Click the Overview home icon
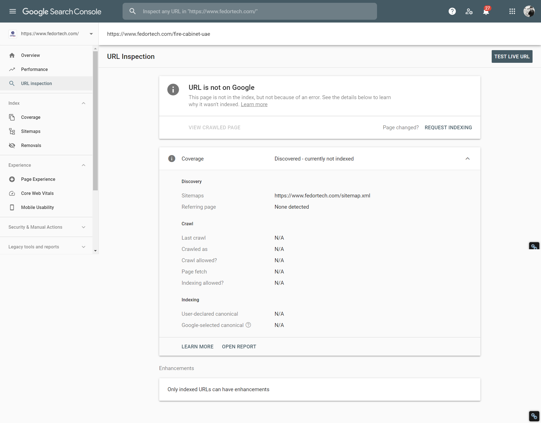This screenshot has width=541, height=423. click(12, 55)
